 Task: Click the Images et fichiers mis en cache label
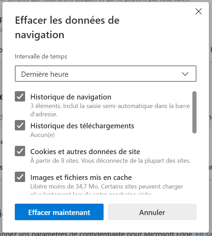(x=81, y=178)
